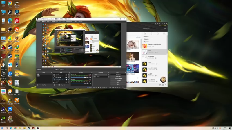Viewport: 232px width, 130px height.
Task: Open the scene transition properties gear
Action: coord(108,75)
